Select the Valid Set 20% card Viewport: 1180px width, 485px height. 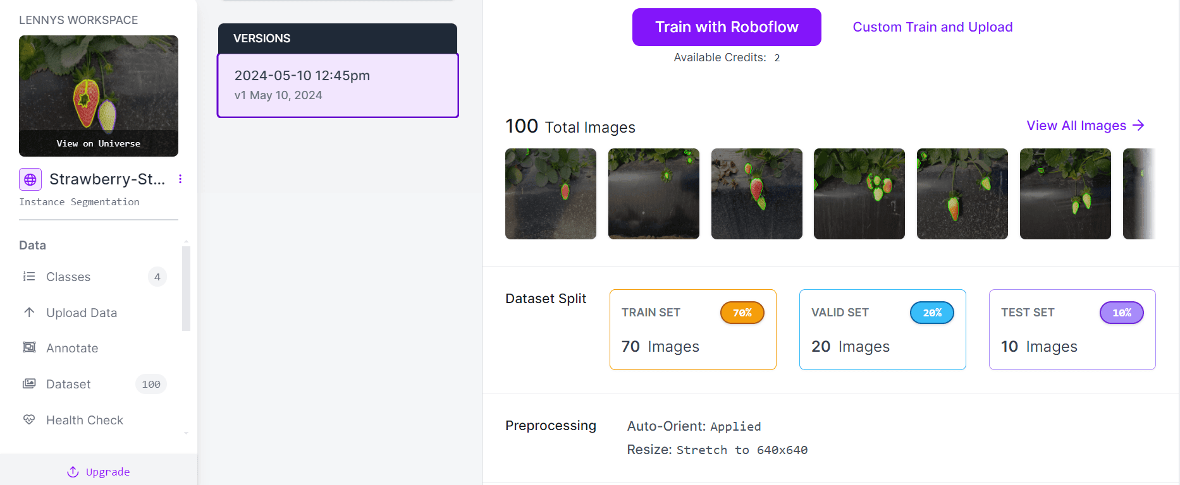point(883,330)
